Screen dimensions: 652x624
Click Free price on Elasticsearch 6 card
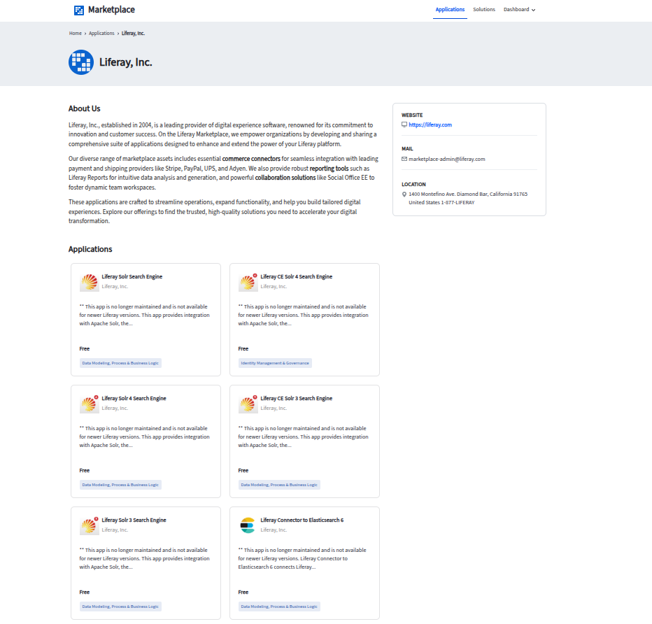243,593
